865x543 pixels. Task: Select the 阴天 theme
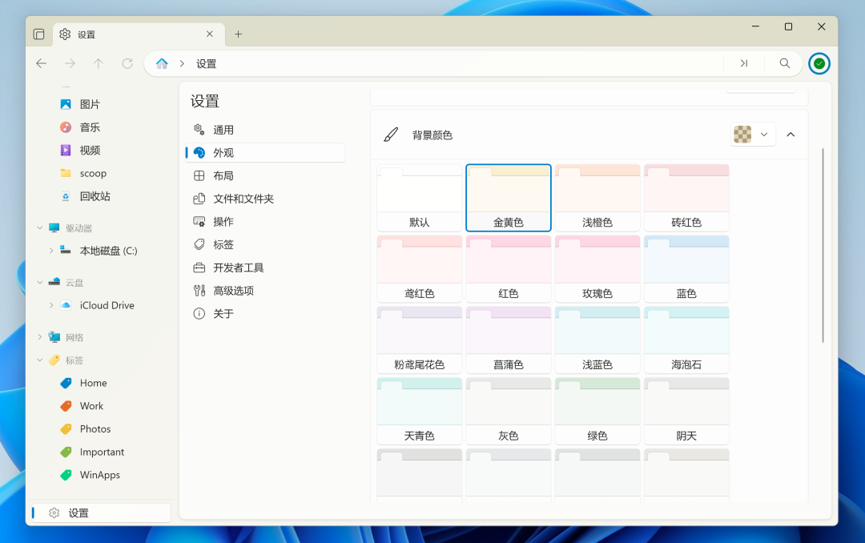[686, 411]
